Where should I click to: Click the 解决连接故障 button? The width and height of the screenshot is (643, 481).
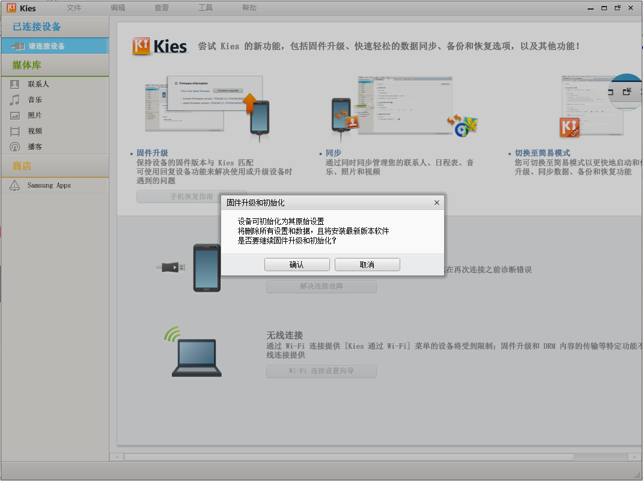tap(321, 286)
